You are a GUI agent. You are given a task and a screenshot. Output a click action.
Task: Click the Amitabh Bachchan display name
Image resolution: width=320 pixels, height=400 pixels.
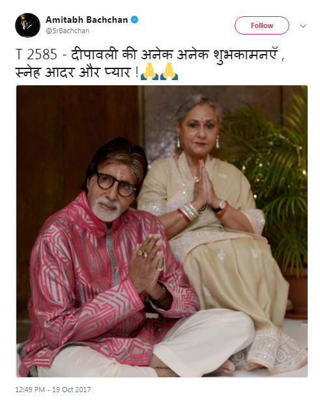click(x=87, y=20)
